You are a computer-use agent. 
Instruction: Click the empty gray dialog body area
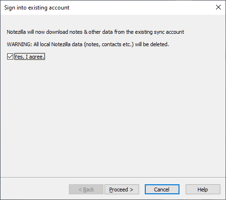(x=113, y=118)
